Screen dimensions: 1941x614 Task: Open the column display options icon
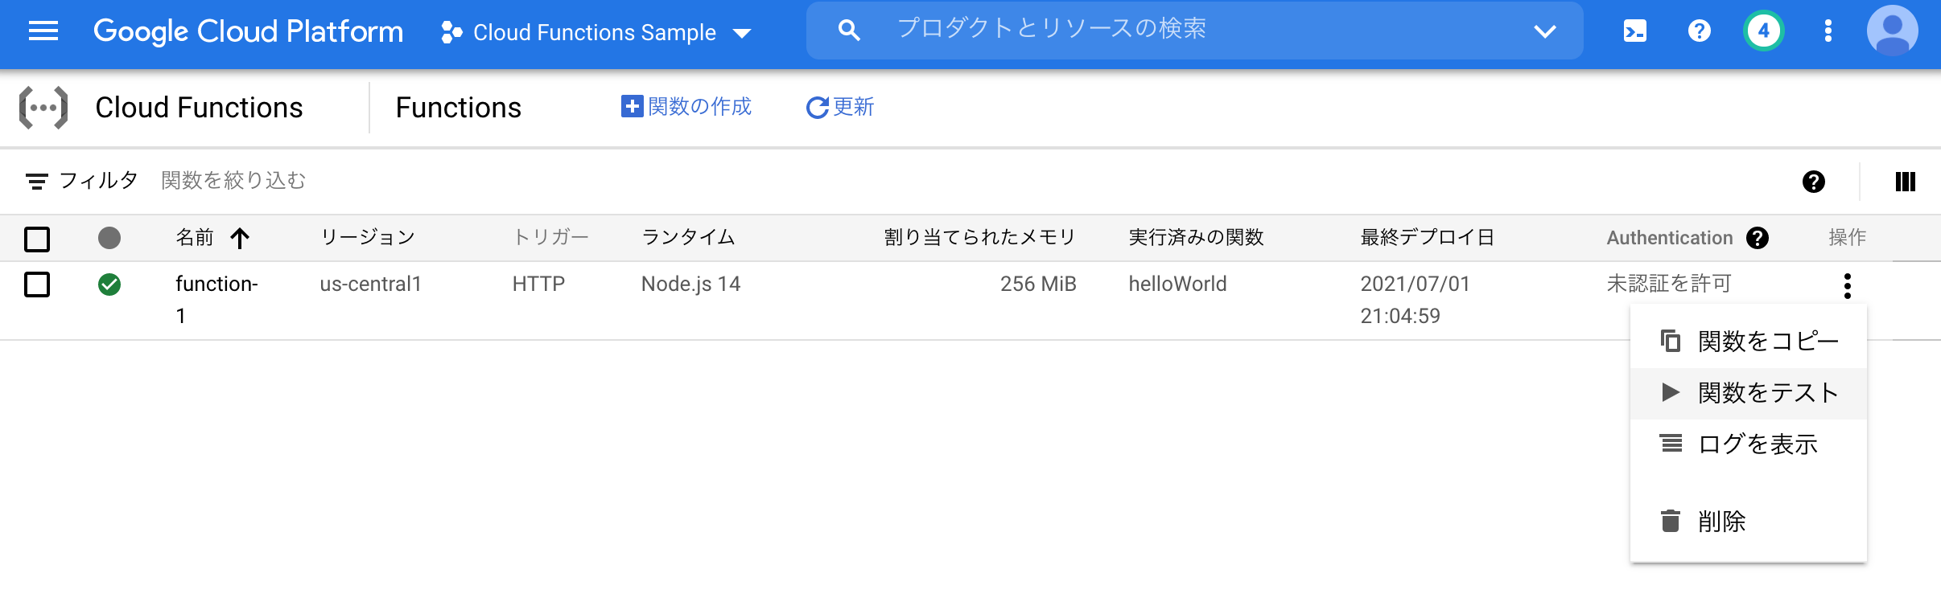coord(1906,182)
